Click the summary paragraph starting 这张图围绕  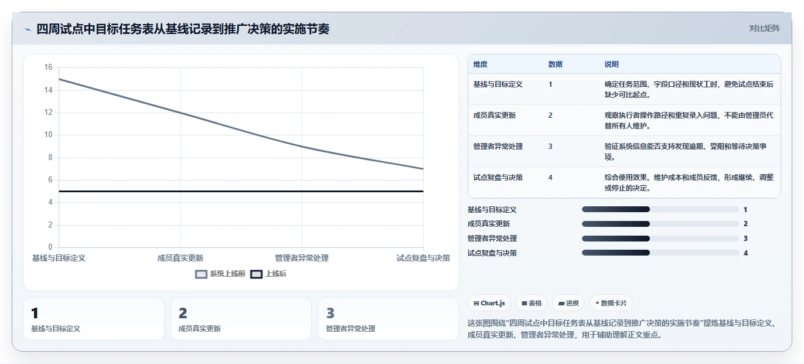coord(622,329)
